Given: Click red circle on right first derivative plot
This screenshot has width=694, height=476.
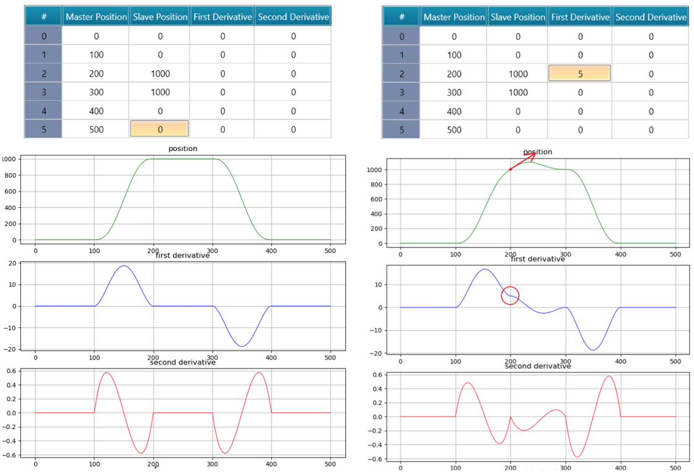Looking at the screenshot, I should click(510, 295).
